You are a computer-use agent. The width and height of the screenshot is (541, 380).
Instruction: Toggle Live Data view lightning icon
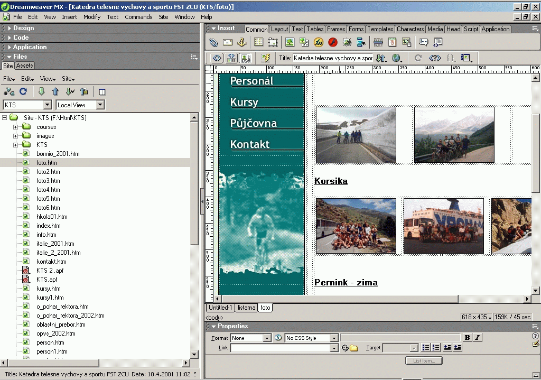(265, 58)
